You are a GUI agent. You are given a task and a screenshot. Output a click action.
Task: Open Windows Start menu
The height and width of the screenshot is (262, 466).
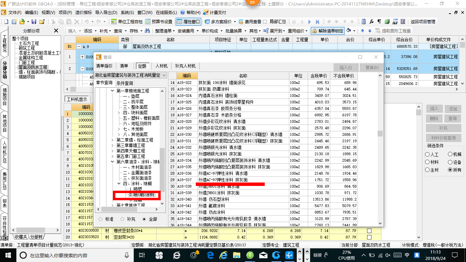8,255
